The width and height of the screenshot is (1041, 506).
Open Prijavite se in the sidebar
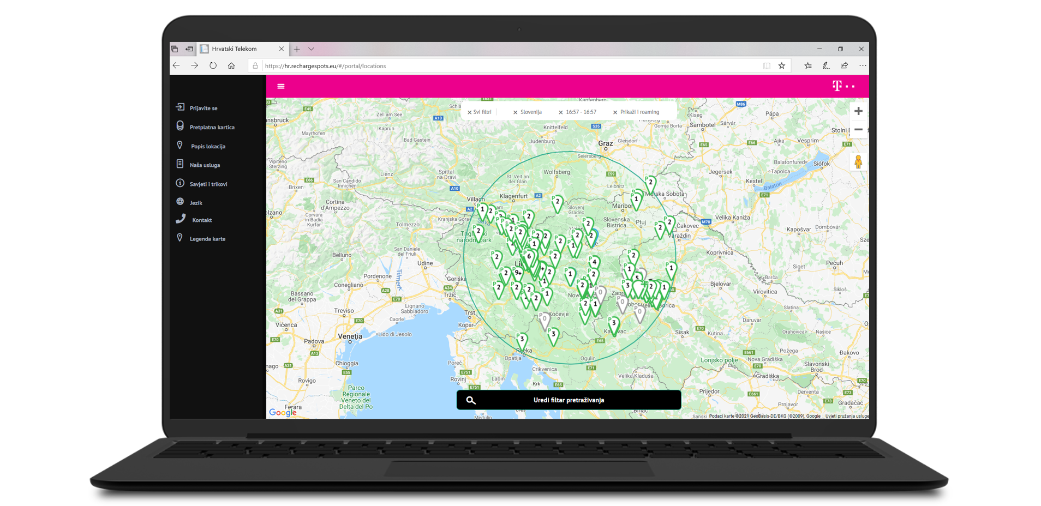pyautogui.click(x=203, y=108)
